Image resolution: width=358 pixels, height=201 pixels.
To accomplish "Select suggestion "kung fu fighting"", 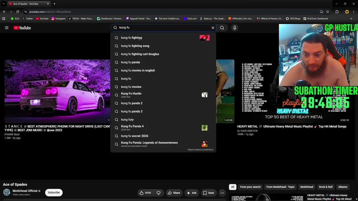I will [x=163, y=38].
